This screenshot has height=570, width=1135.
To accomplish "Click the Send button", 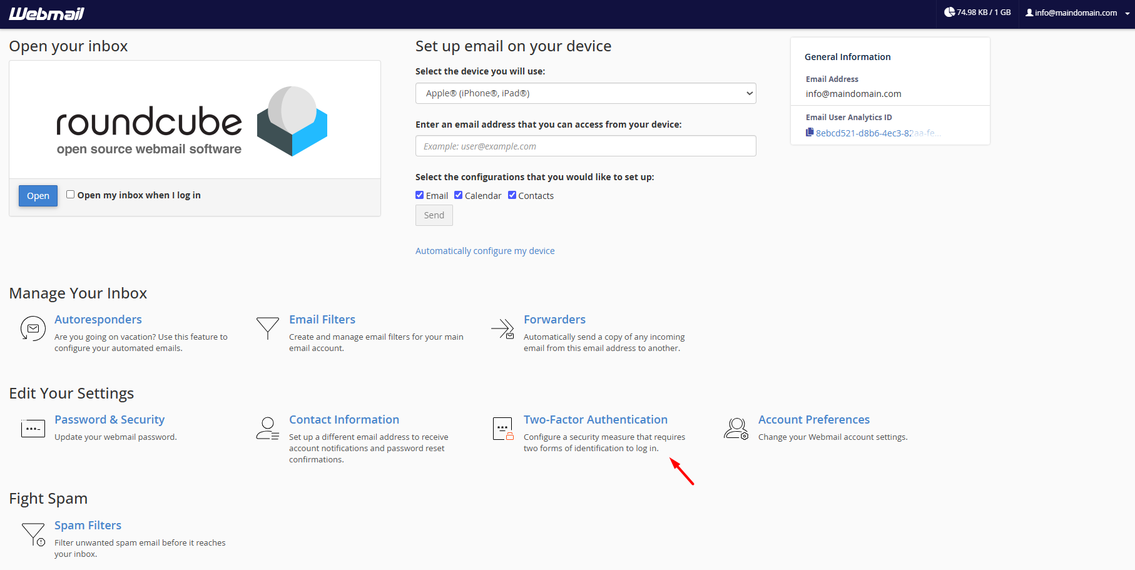I will [x=434, y=215].
